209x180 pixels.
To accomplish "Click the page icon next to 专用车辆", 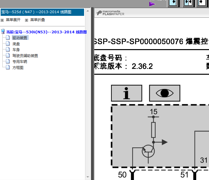I will pos(8,61).
